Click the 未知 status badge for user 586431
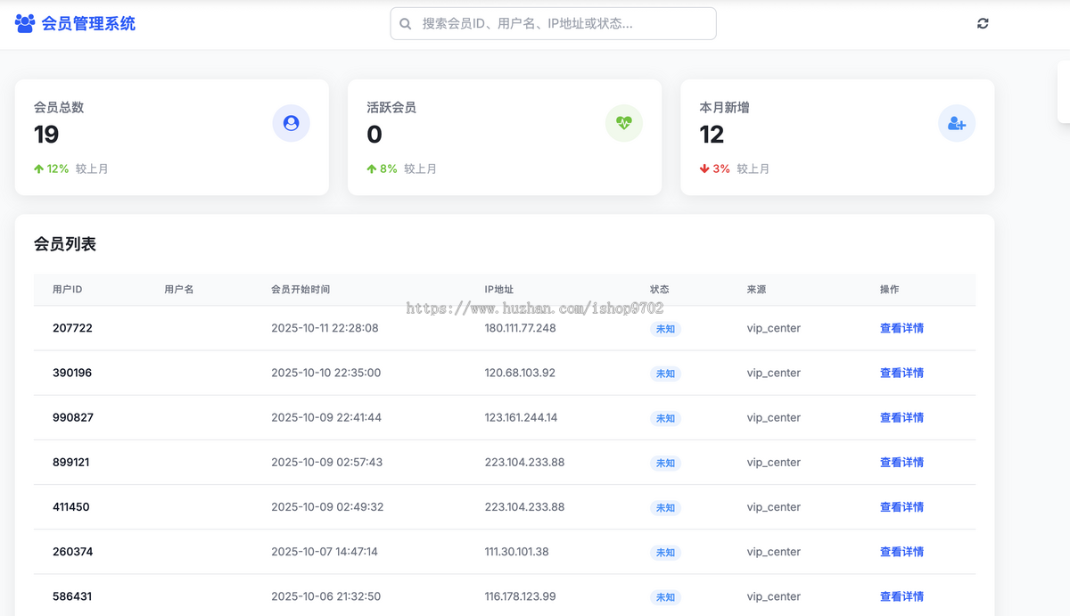Screen dimensions: 1070x616 (665, 597)
